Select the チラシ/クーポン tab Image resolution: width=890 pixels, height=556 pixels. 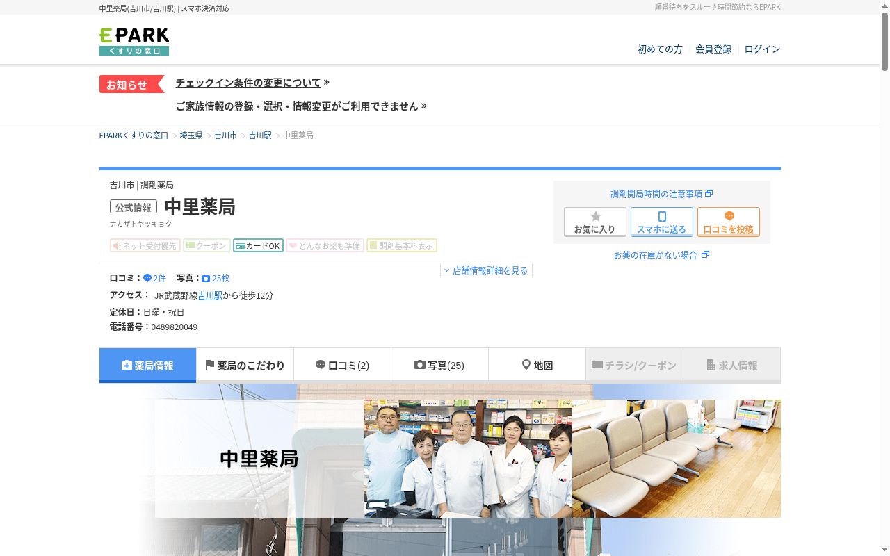(x=634, y=366)
